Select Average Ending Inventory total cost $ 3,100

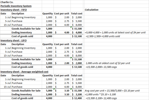pos(77,94)
